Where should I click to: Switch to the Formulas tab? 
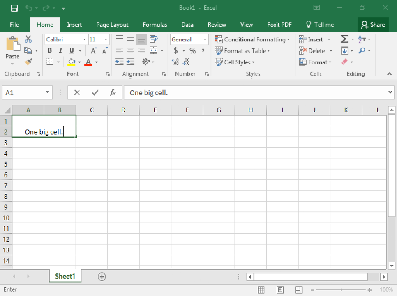(155, 25)
